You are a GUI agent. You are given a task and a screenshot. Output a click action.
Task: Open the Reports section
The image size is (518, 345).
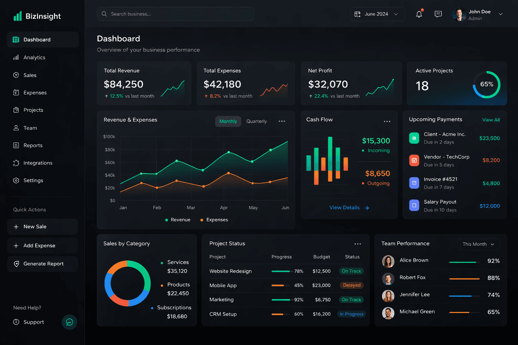tap(32, 145)
